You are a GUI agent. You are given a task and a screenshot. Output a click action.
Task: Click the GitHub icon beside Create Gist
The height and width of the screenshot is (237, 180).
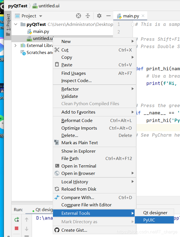tap(57, 230)
